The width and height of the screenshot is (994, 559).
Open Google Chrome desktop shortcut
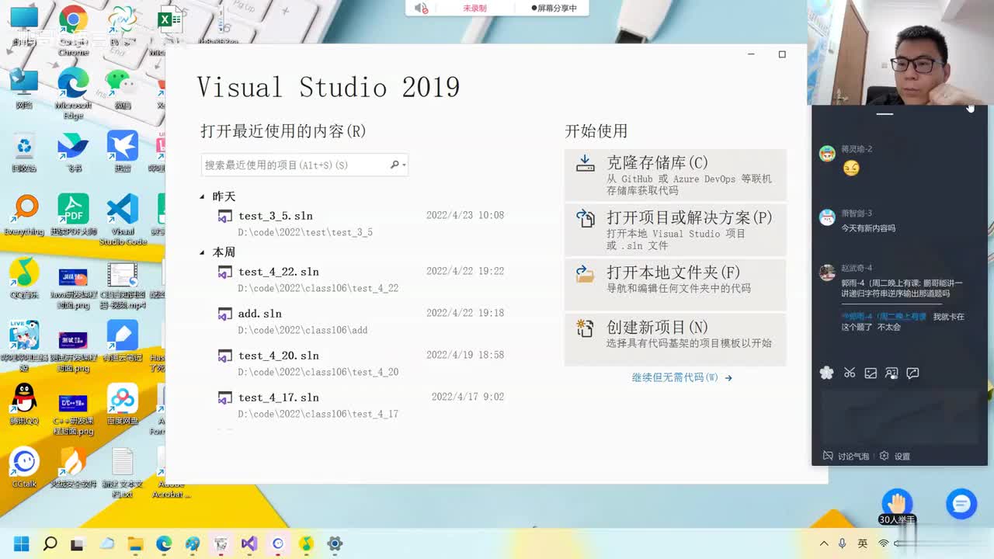[73, 30]
